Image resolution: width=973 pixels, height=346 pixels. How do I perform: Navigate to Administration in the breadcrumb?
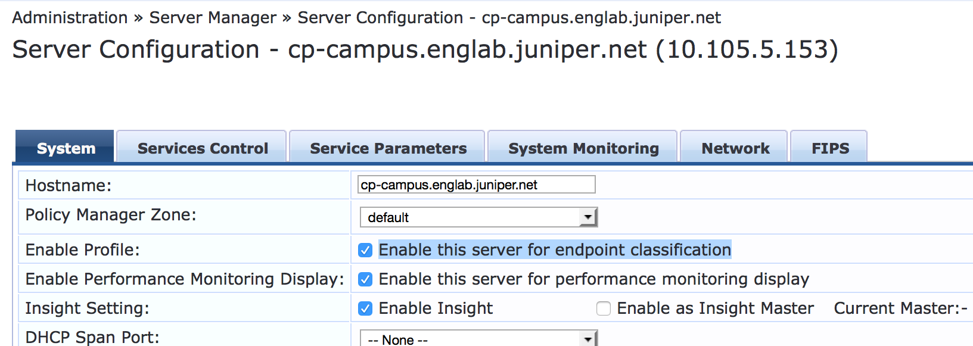(x=70, y=18)
